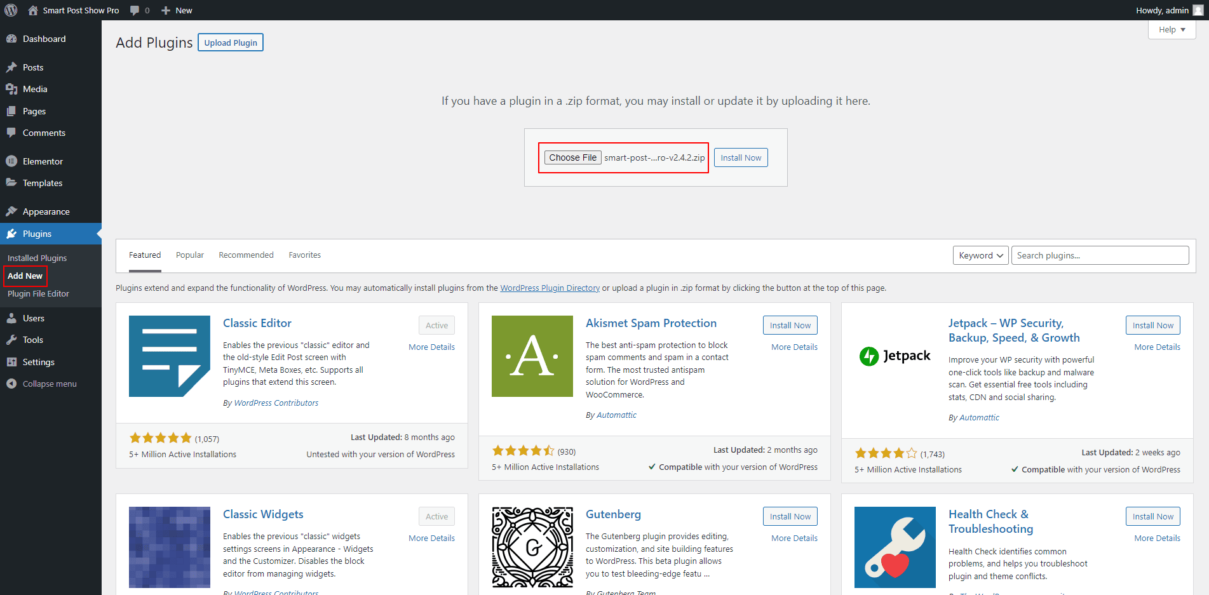Click the Dashboard gauge icon in sidebar
1209x595 pixels.
coord(11,39)
